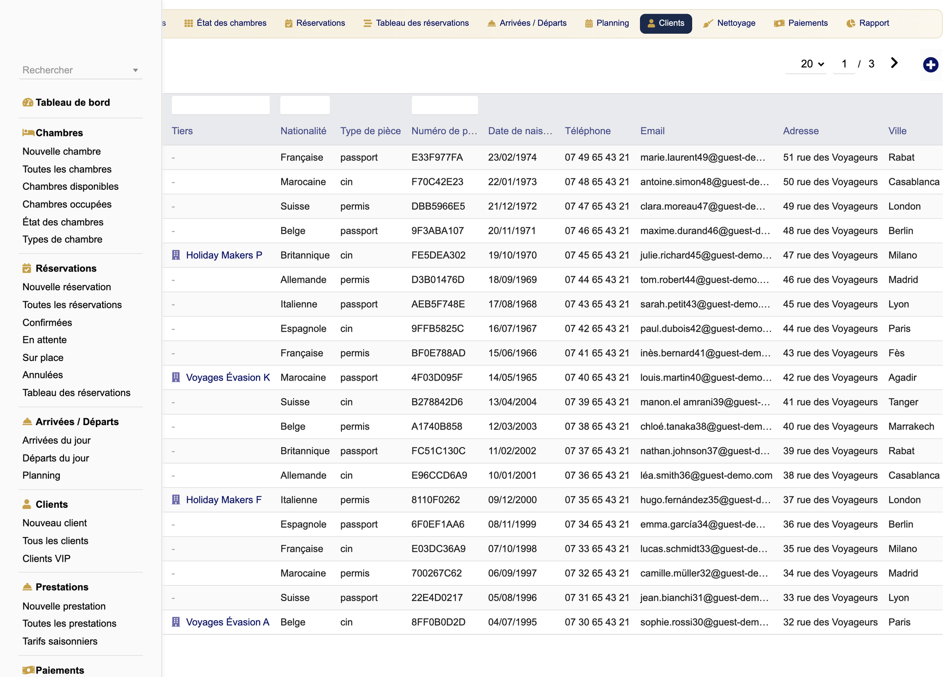The image size is (952, 677).
Task: Click the grid icon of État des chambres tab
Action: [188, 23]
